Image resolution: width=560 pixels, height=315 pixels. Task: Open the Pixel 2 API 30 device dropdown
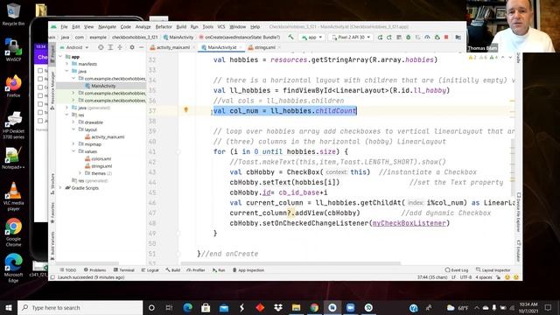tap(351, 37)
